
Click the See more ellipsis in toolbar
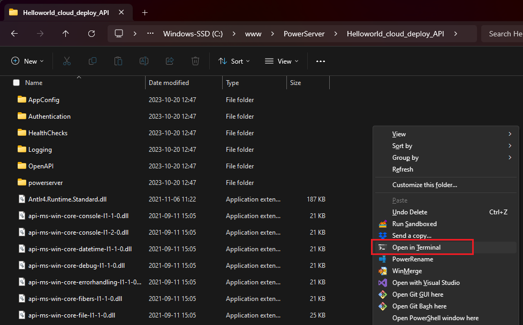[321, 61]
